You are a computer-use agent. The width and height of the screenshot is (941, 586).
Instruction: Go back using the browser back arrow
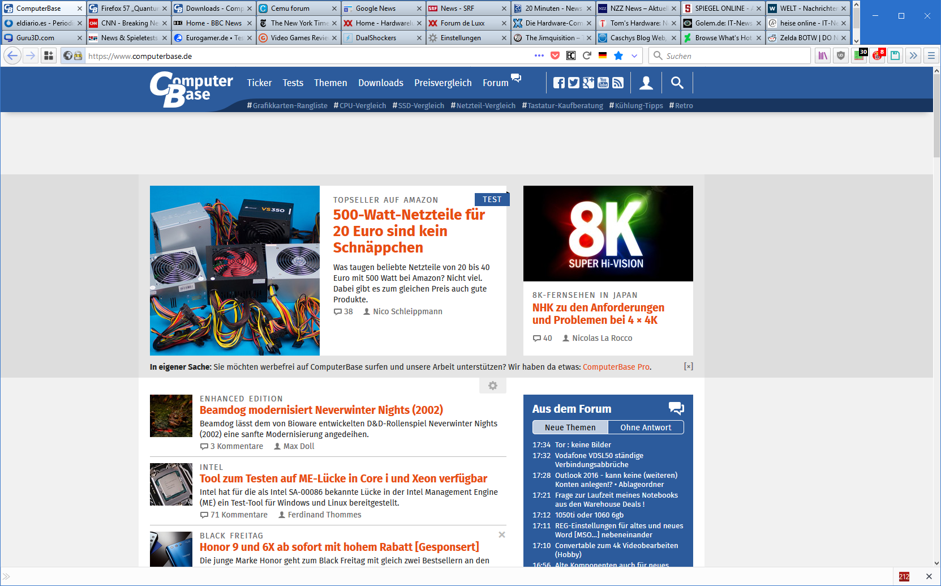click(x=12, y=55)
